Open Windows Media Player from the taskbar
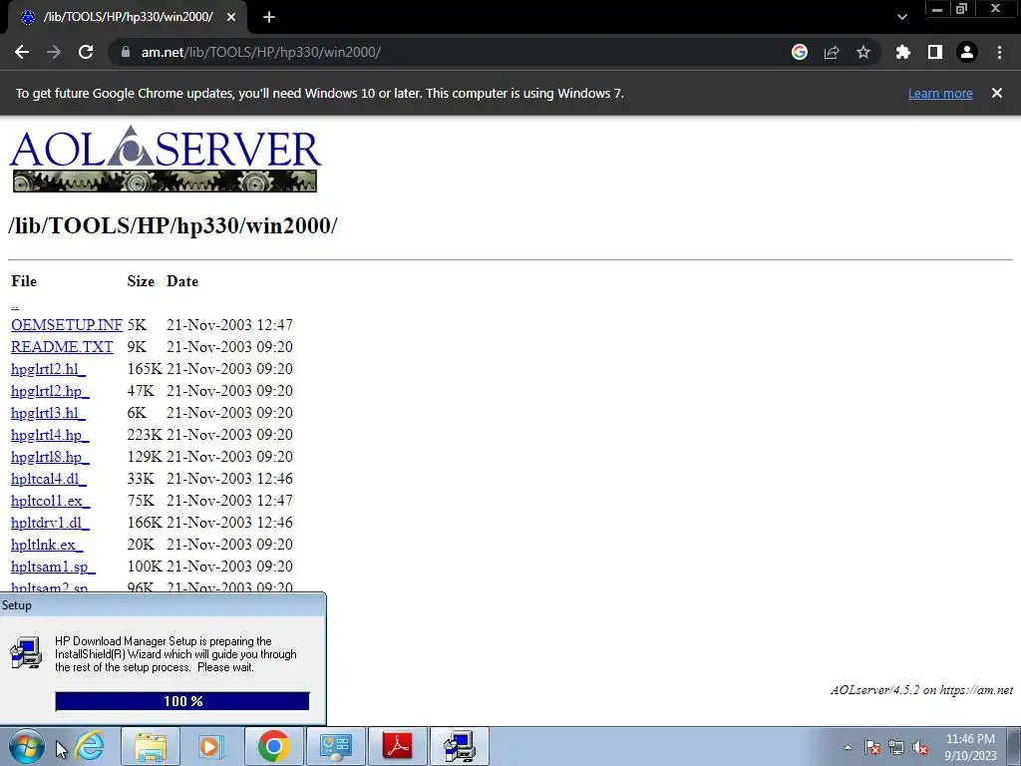Viewport: 1021px width, 766px height. click(211, 746)
